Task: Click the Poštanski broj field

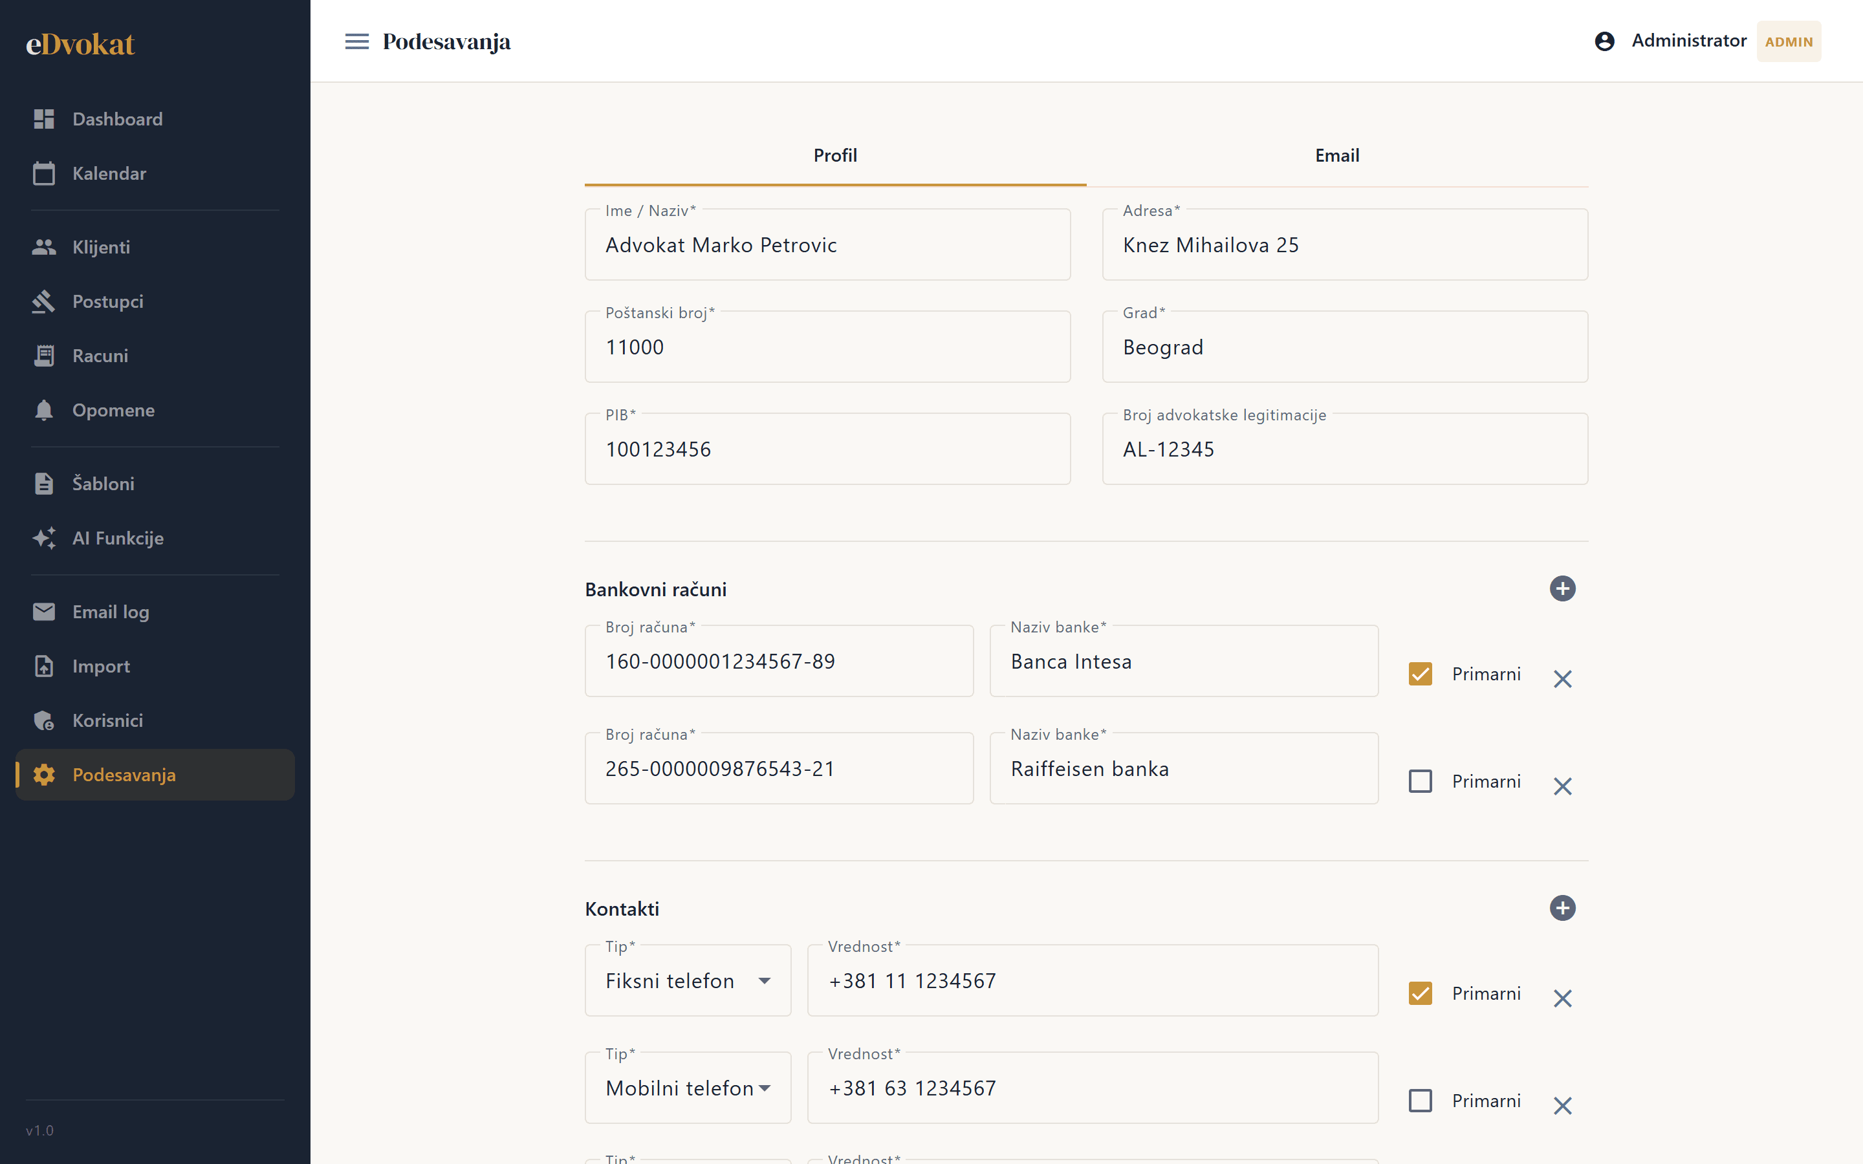Action: point(827,347)
